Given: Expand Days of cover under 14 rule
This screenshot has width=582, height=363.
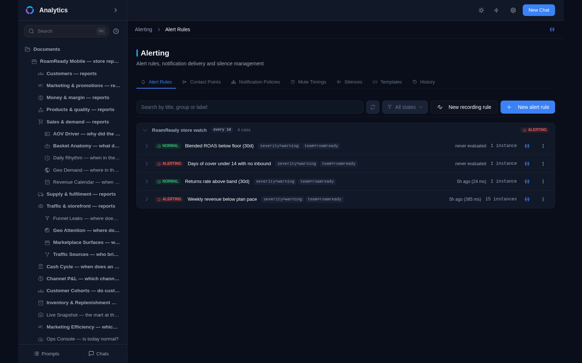Looking at the screenshot, I should (147, 164).
